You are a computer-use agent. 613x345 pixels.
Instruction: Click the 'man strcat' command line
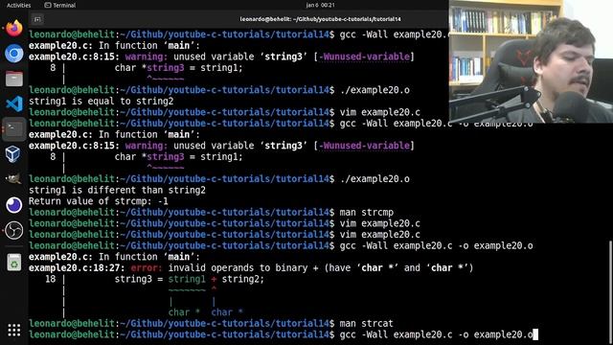coord(366,324)
